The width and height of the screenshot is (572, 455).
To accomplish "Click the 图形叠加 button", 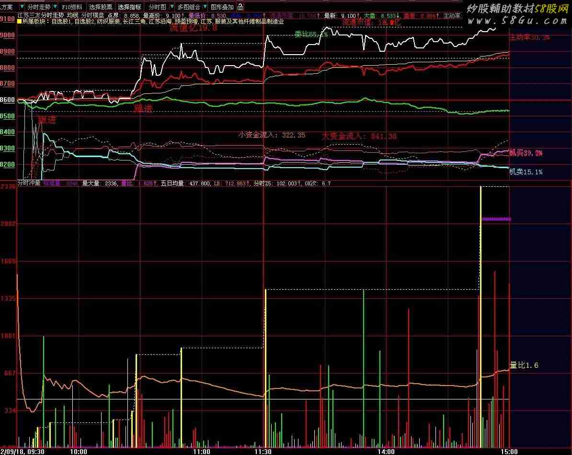I will (222, 7).
